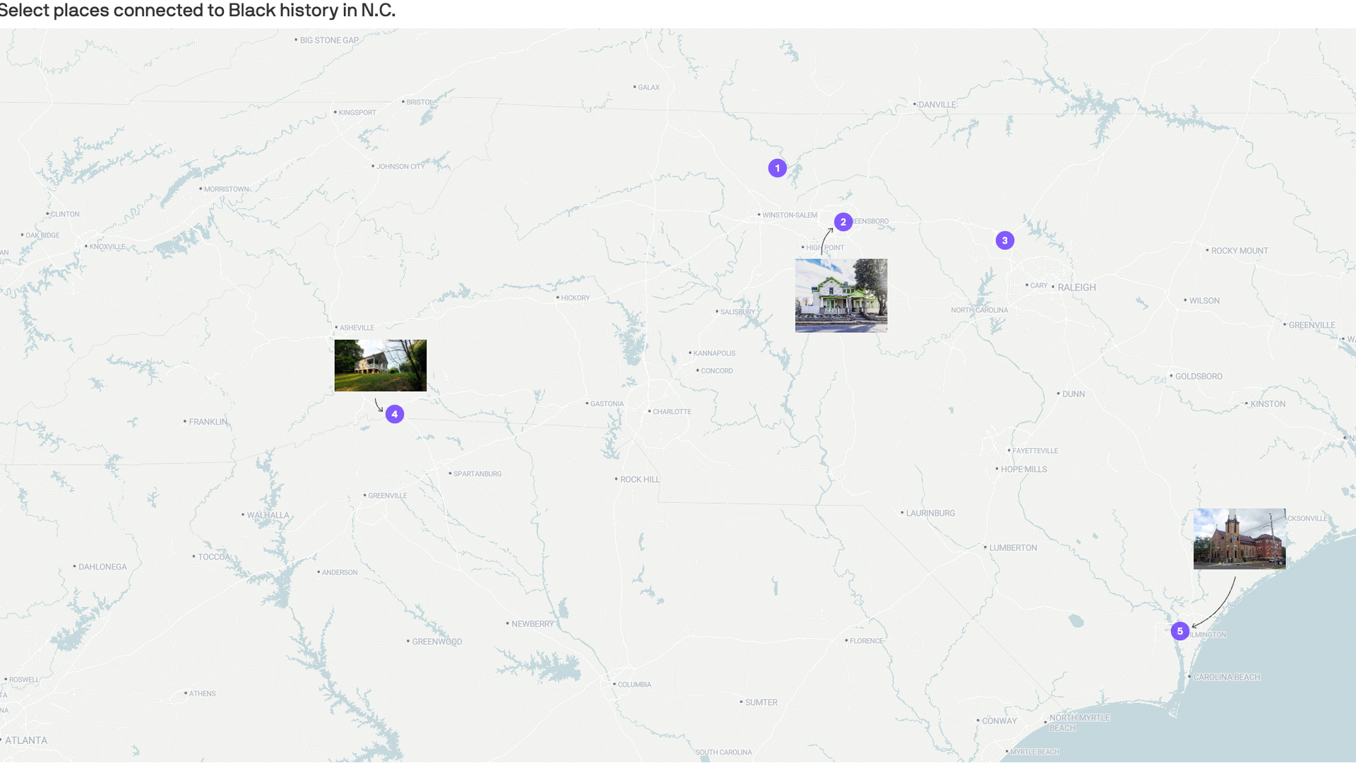
Task: Select map marker 5 at Wilmington
Action: (1180, 631)
